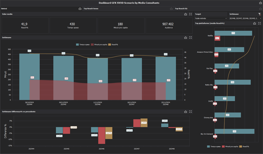Click the dashboard title 'Dashboard GFK SVOD Scenario by Media Consultants'
The width and height of the screenshot is (263, 154).
129,3
